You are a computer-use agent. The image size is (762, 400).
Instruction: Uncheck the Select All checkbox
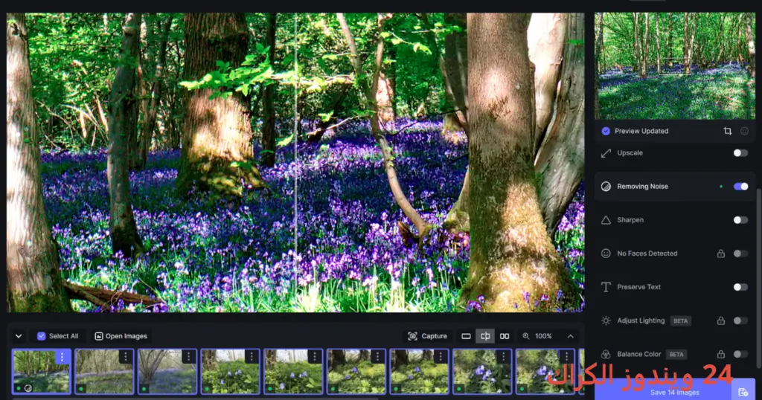click(x=42, y=336)
